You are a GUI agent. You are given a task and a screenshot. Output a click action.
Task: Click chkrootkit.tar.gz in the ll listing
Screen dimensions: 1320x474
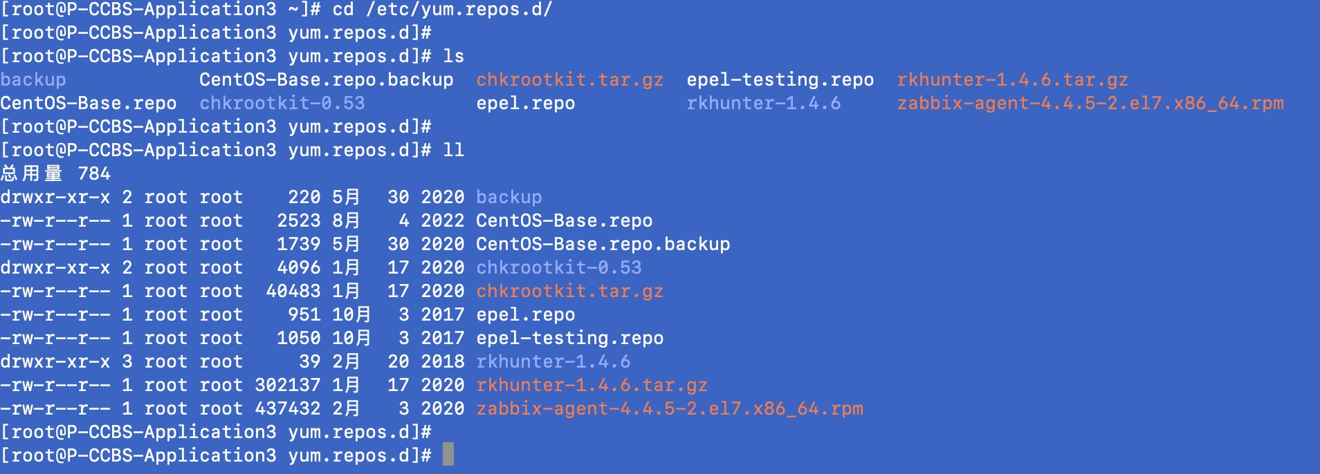click(570, 291)
